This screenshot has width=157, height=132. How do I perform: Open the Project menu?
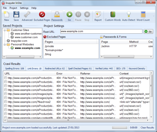(13, 8)
